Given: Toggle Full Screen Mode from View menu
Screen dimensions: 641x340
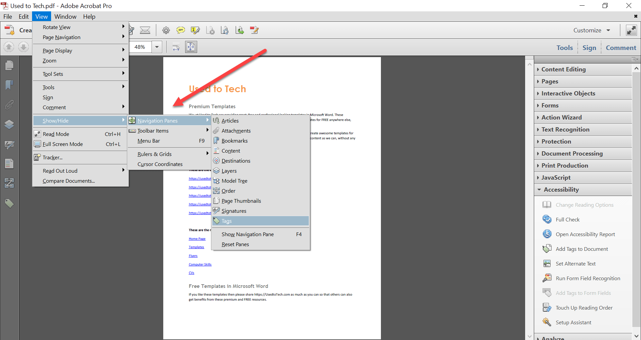Looking at the screenshot, I should pyautogui.click(x=80, y=144).
